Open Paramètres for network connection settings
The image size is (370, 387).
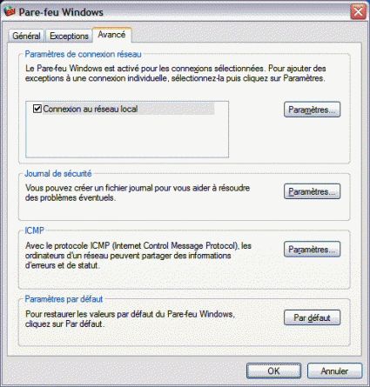click(312, 110)
